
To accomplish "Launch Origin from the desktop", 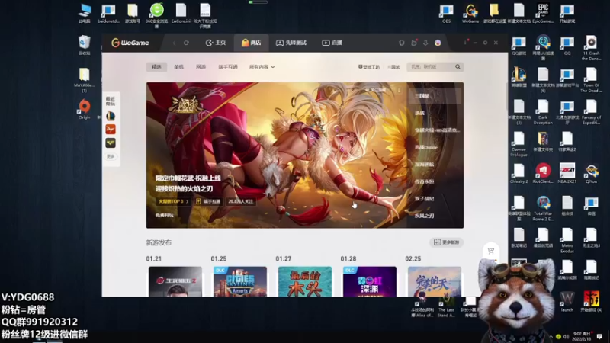I will [x=84, y=109].
